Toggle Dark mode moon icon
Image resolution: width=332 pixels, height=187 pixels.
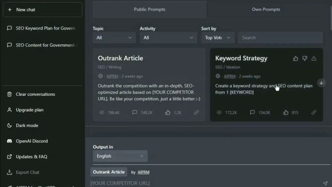[9, 126]
